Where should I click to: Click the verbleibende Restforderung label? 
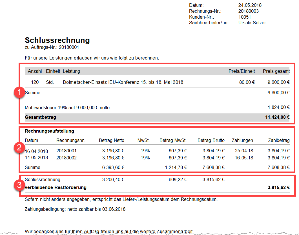click(x=56, y=187)
